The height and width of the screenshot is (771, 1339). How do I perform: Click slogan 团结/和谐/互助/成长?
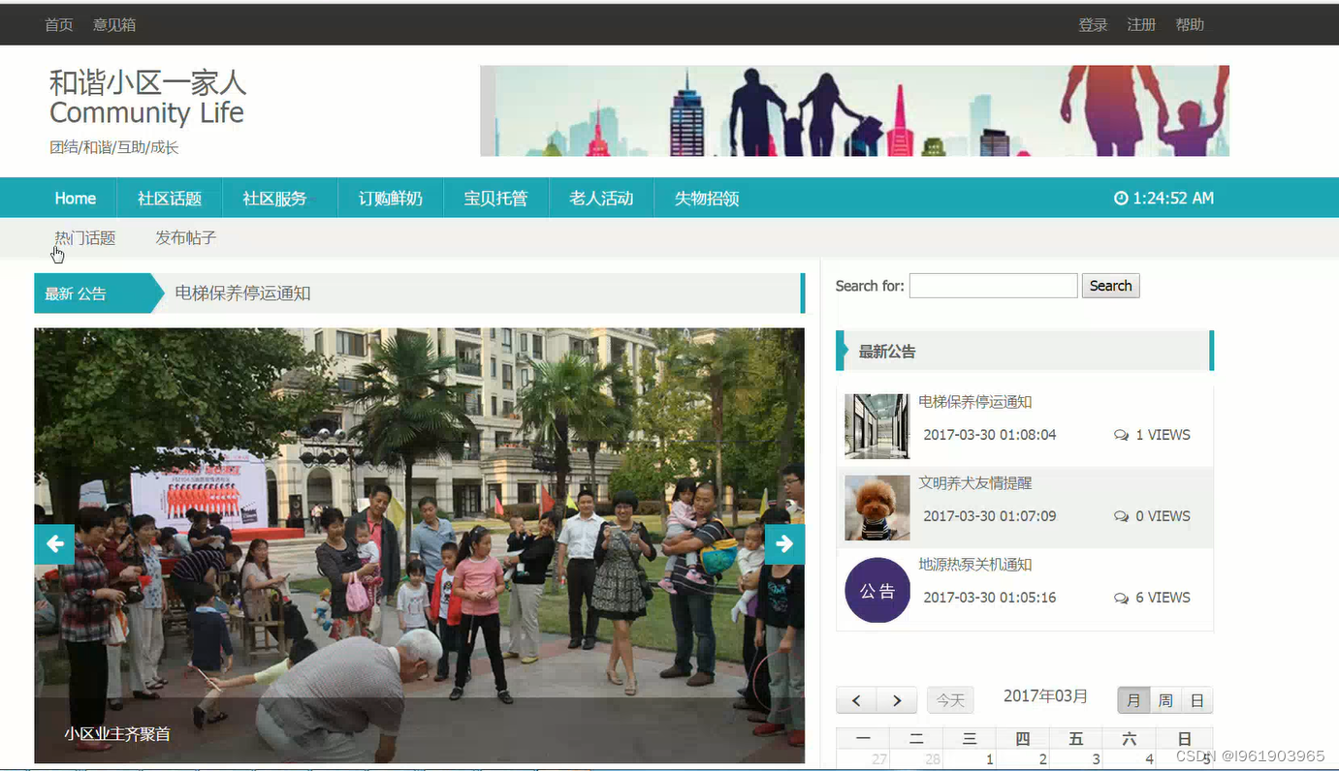point(114,148)
